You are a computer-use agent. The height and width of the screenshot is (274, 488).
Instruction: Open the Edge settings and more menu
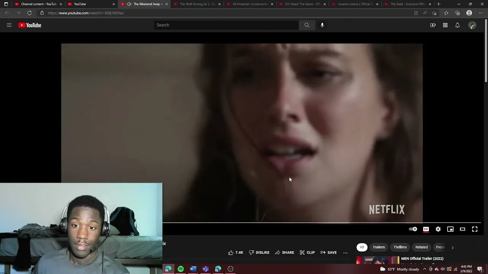[x=480, y=13]
